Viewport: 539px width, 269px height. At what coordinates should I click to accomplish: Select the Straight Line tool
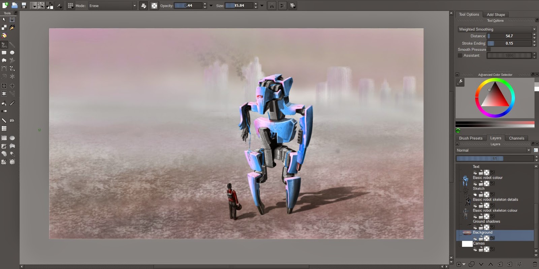coord(12,44)
